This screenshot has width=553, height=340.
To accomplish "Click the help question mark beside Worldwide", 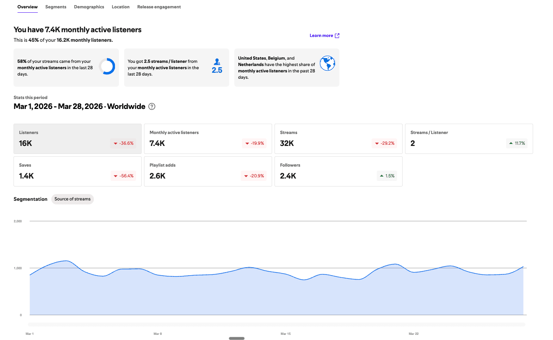I will point(152,107).
